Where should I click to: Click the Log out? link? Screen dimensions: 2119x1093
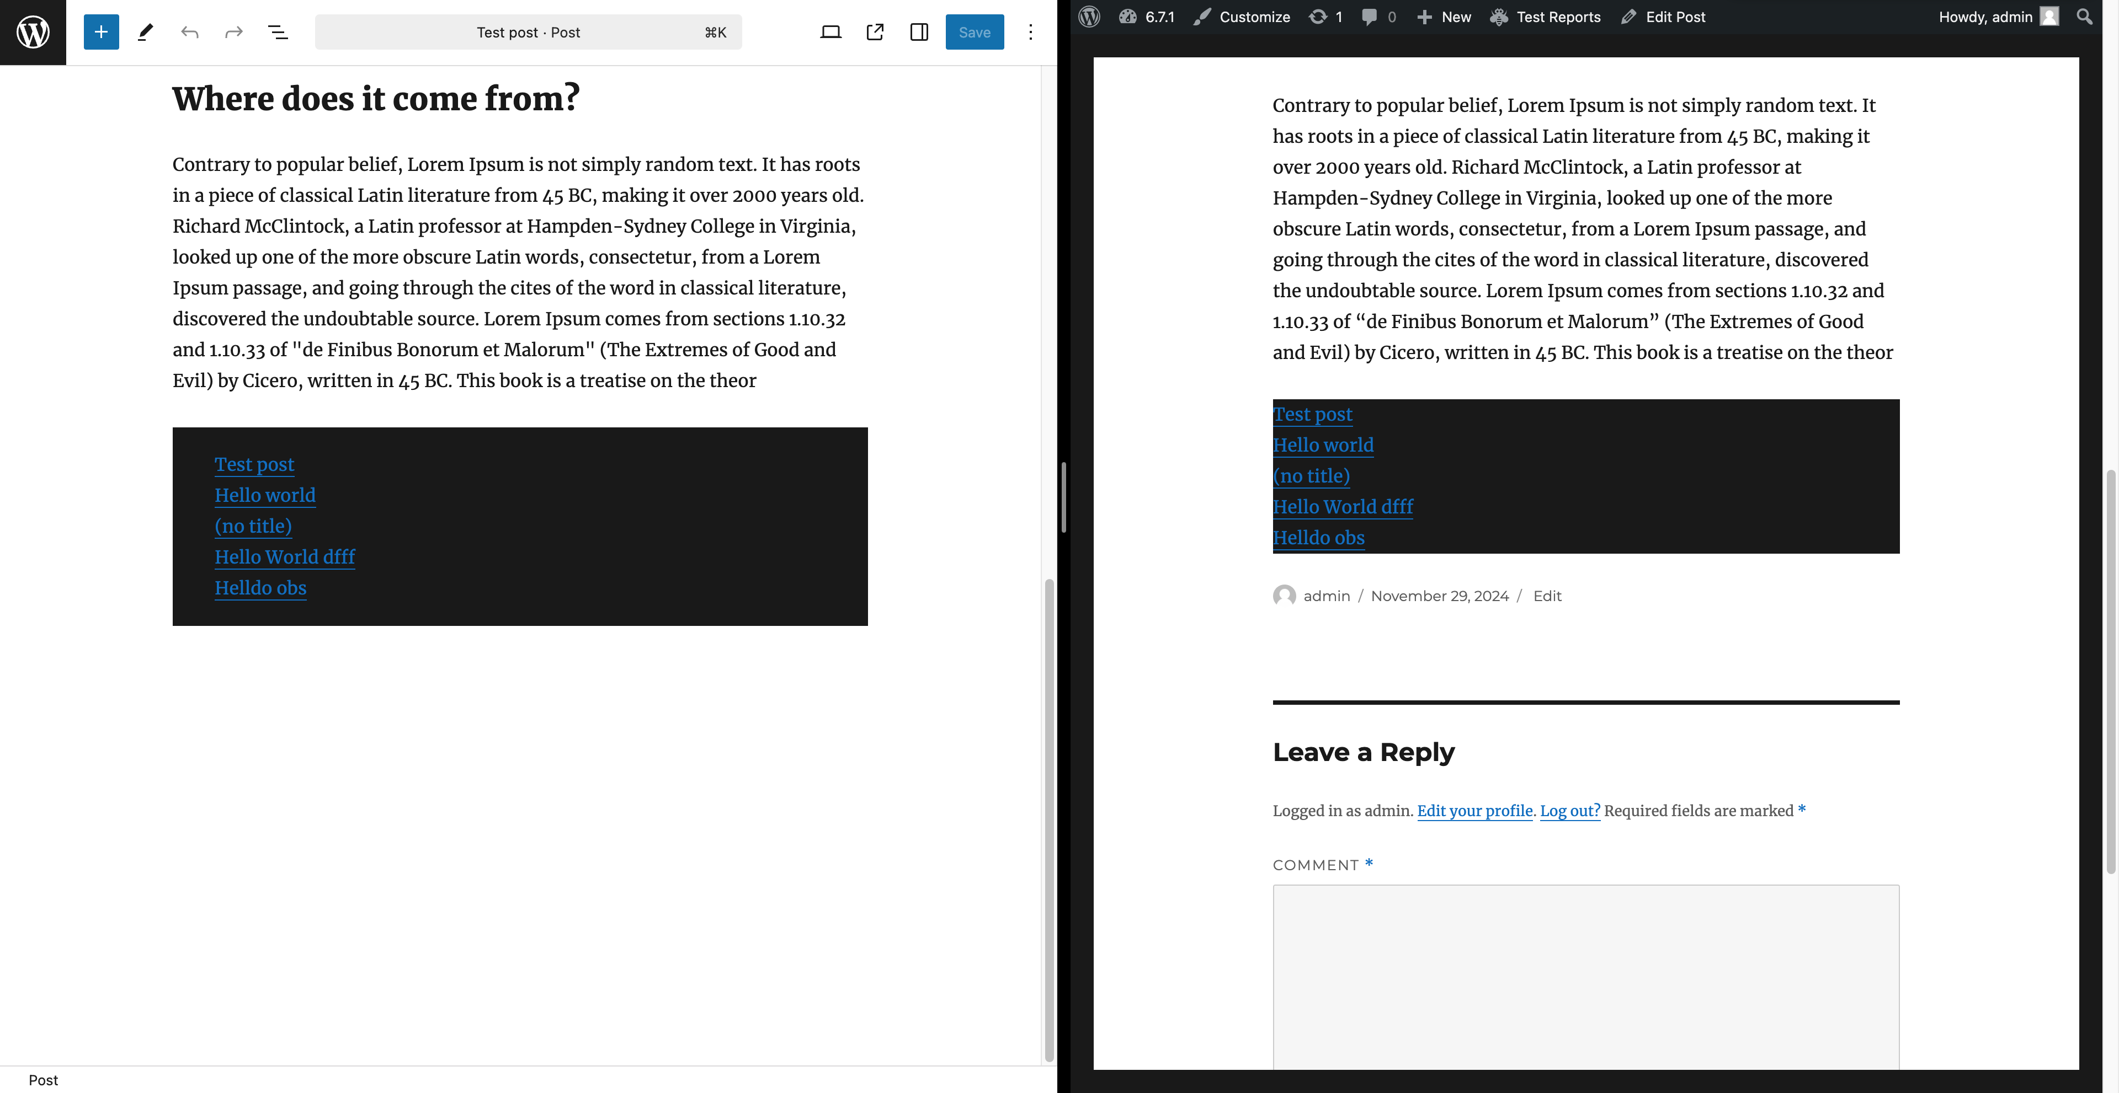tap(1569, 810)
